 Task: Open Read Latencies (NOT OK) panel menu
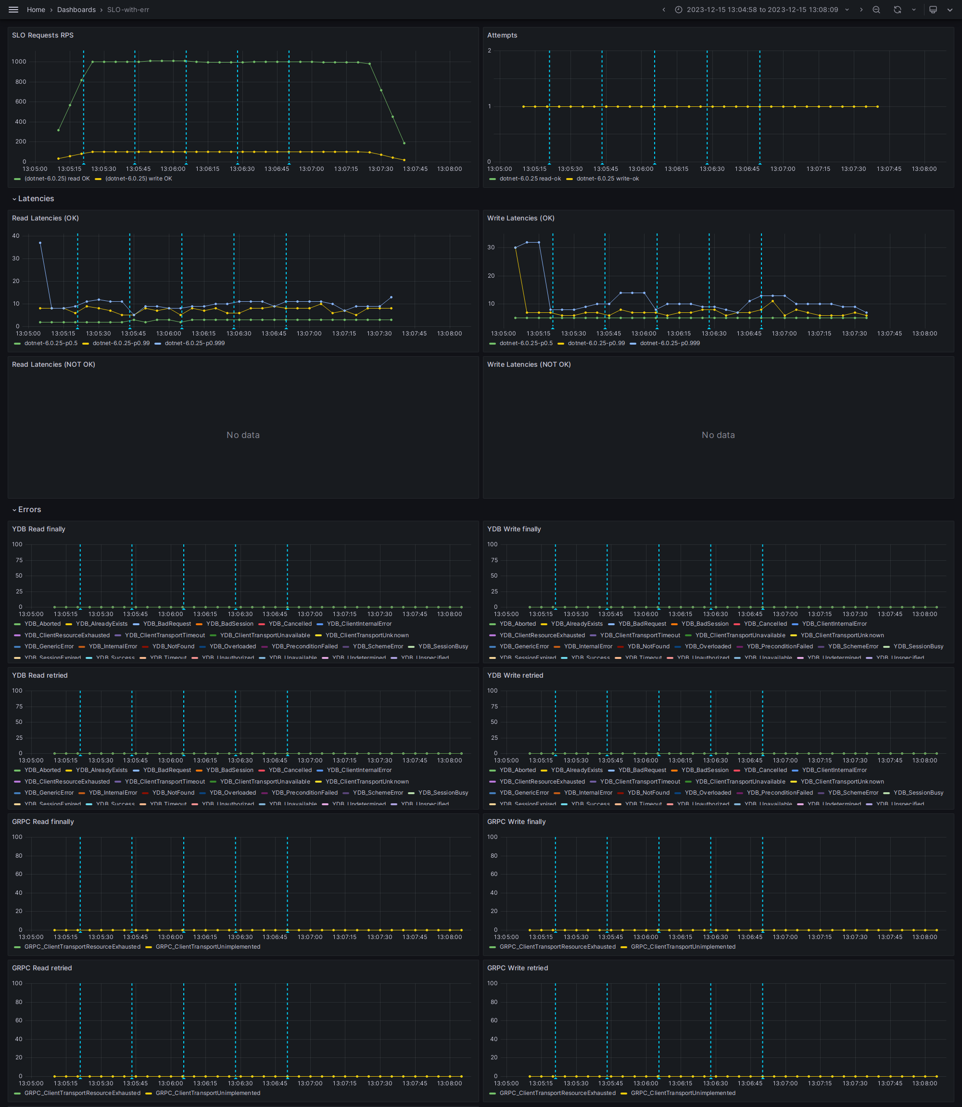click(54, 365)
